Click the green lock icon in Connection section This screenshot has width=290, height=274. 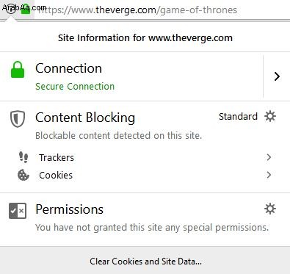pos(18,70)
